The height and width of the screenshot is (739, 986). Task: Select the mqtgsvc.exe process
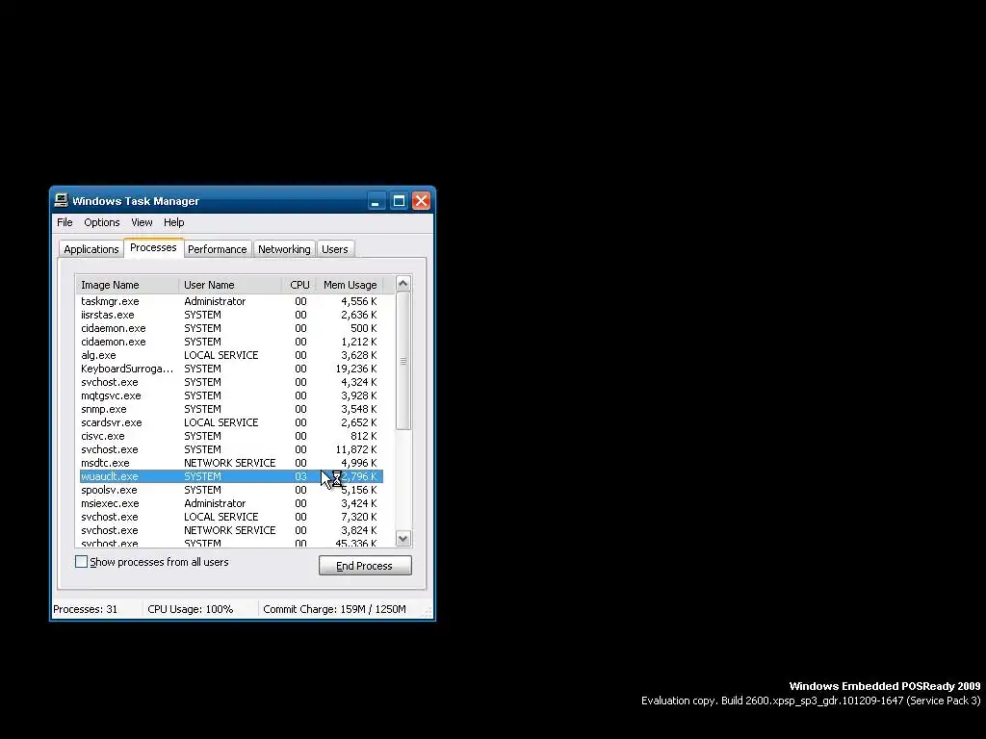point(231,395)
